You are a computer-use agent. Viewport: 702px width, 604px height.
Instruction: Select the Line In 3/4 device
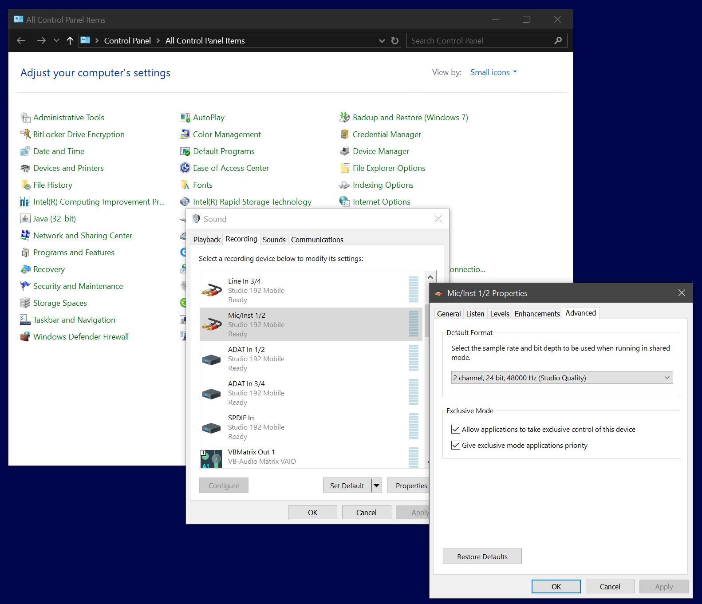click(x=311, y=290)
